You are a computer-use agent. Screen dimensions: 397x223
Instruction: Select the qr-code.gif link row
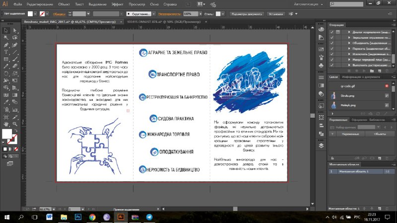click(360, 86)
